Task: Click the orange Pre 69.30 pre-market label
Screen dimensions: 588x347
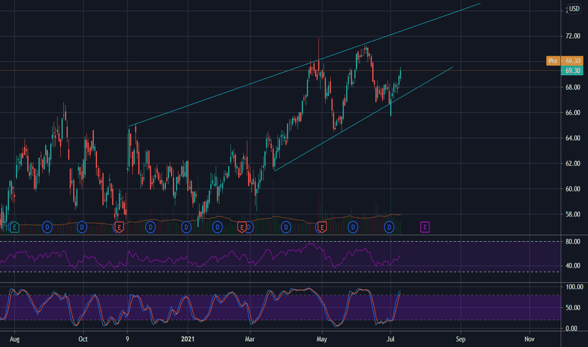Action: (565, 61)
